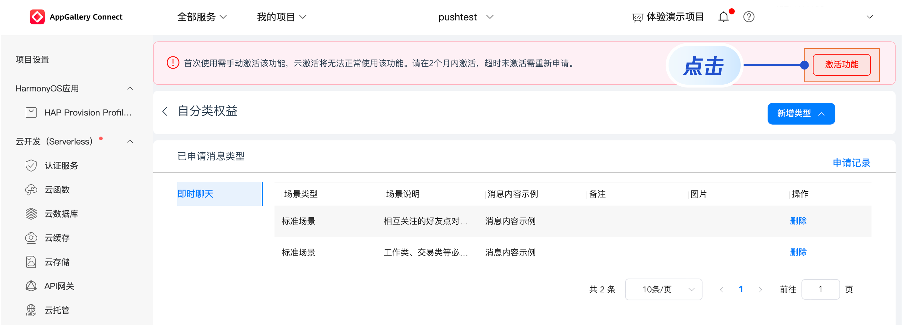Viewport: 902px width, 326px height.
Task: Open 云函数 in the sidebar
Action: click(x=57, y=190)
